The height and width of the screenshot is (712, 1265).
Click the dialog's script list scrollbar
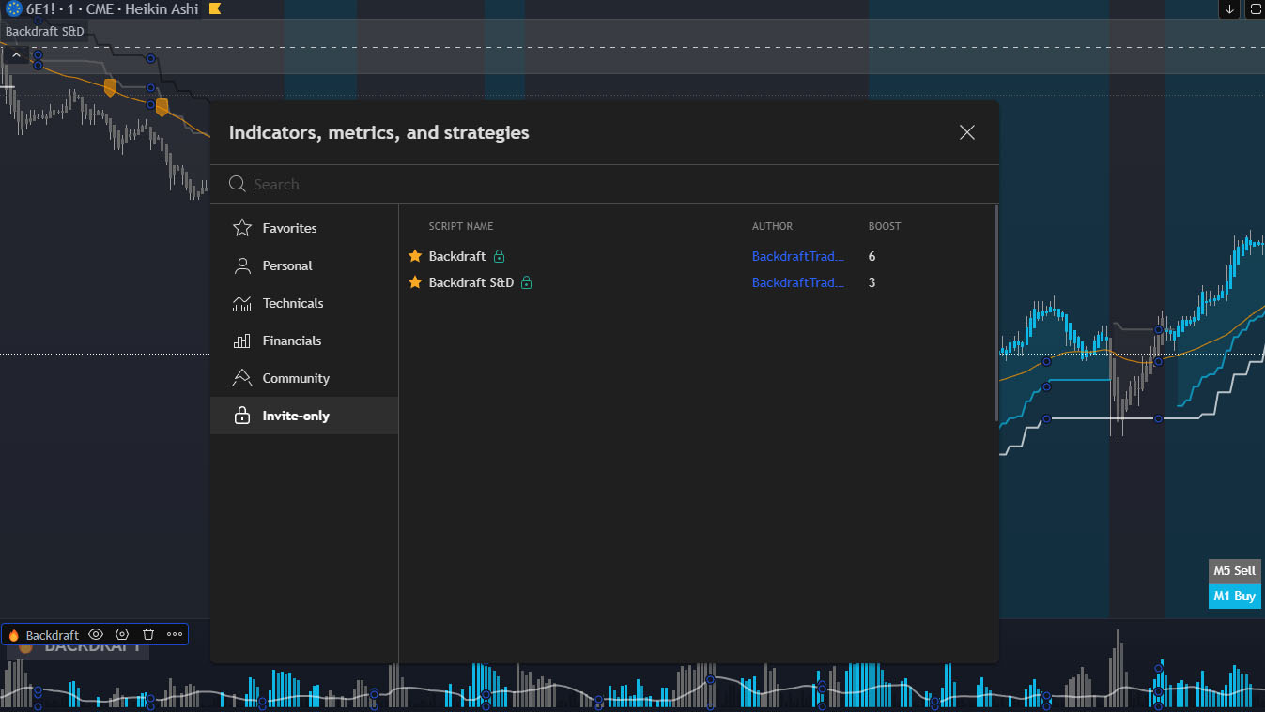coord(996,312)
